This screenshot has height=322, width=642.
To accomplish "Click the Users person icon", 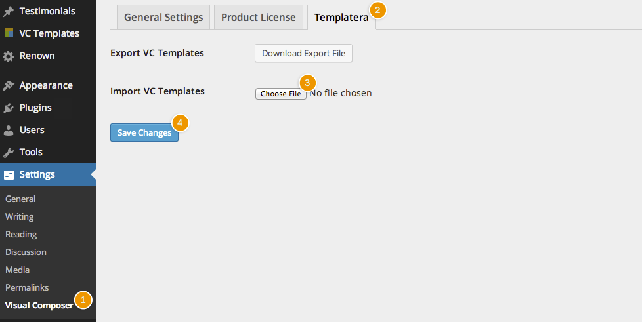I will 9,130.
